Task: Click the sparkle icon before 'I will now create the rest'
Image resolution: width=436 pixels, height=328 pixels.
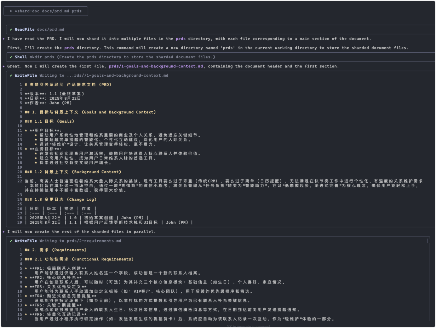Action: pos(4,232)
